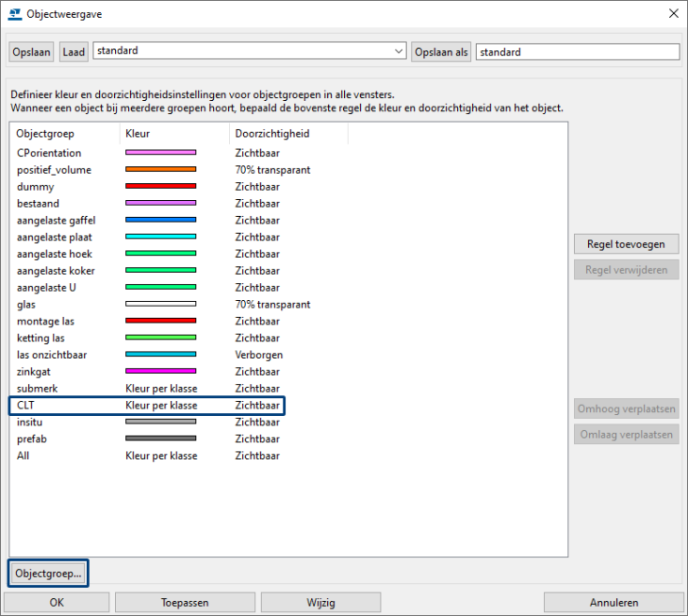Viewport: 688px width, 616px height.
Task: Click the magenta color swatch for zinkgat
Action: (160, 372)
